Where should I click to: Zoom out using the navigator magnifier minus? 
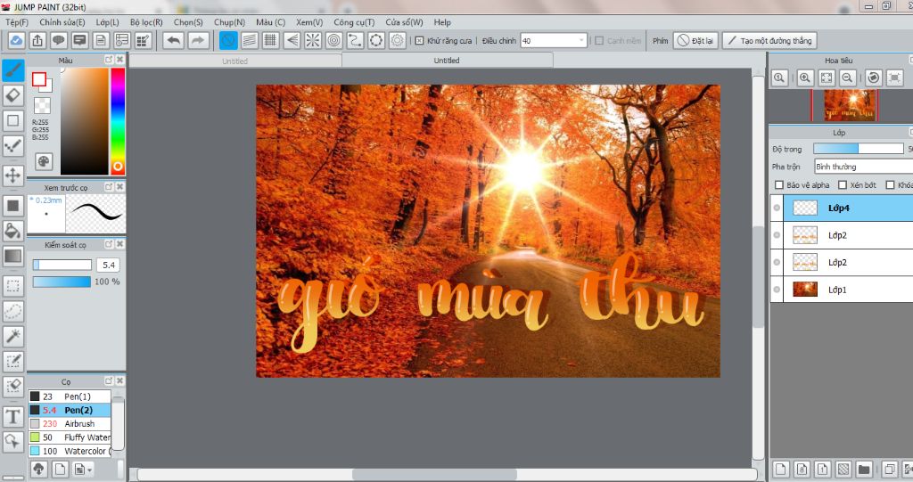(848, 78)
